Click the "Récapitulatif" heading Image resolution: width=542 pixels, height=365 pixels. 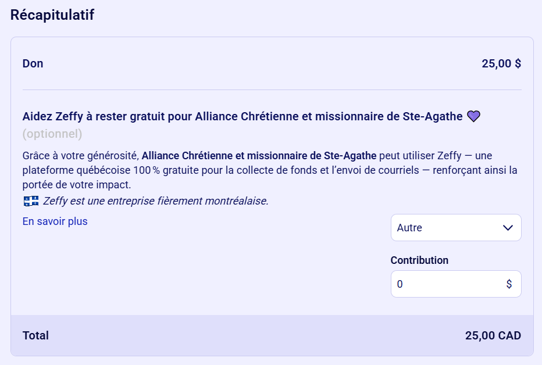(52, 15)
